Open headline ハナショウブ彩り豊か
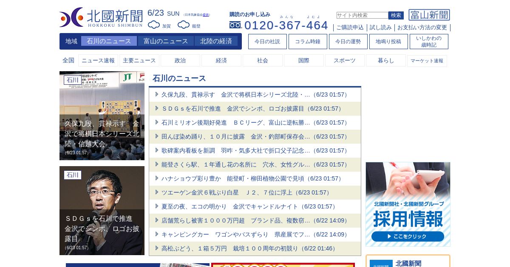510x267 pixels. click(255, 178)
